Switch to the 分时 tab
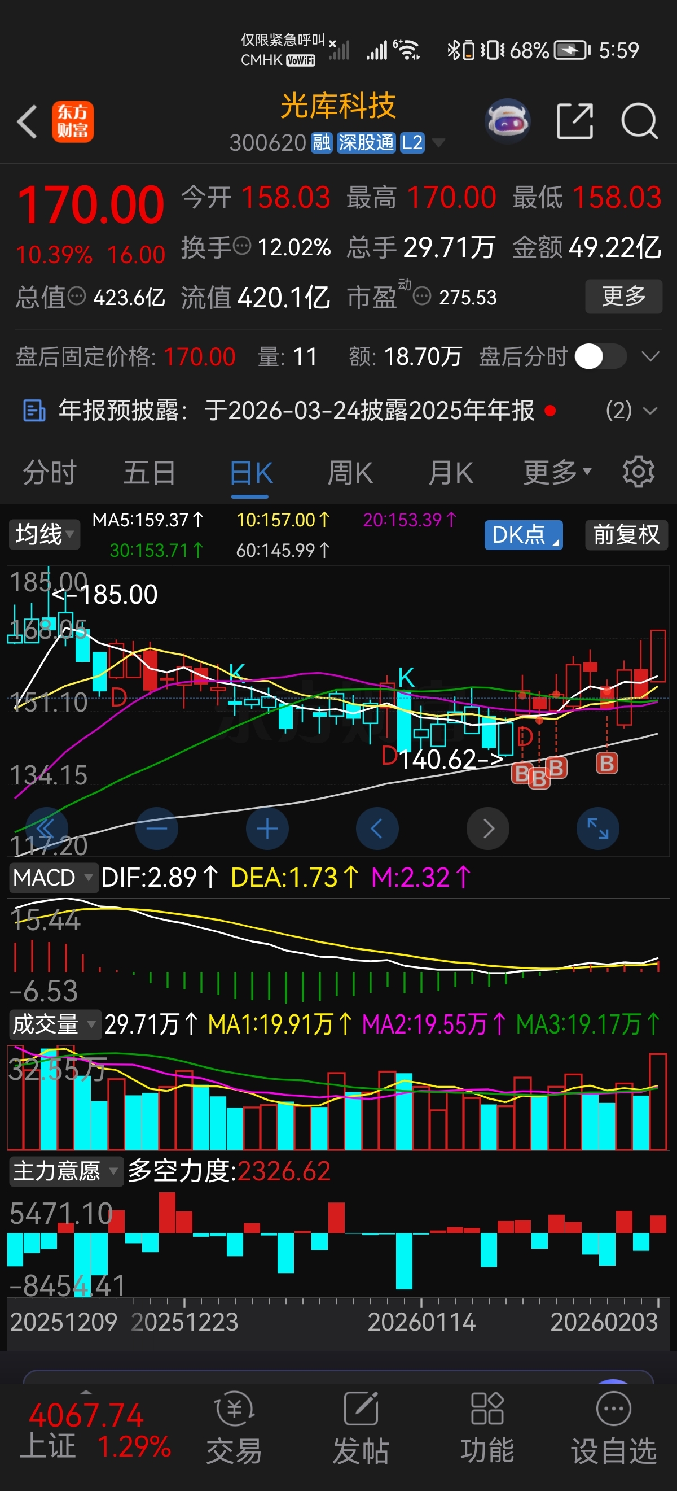This screenshot has height=1491, width=677. tap(49, 472)
